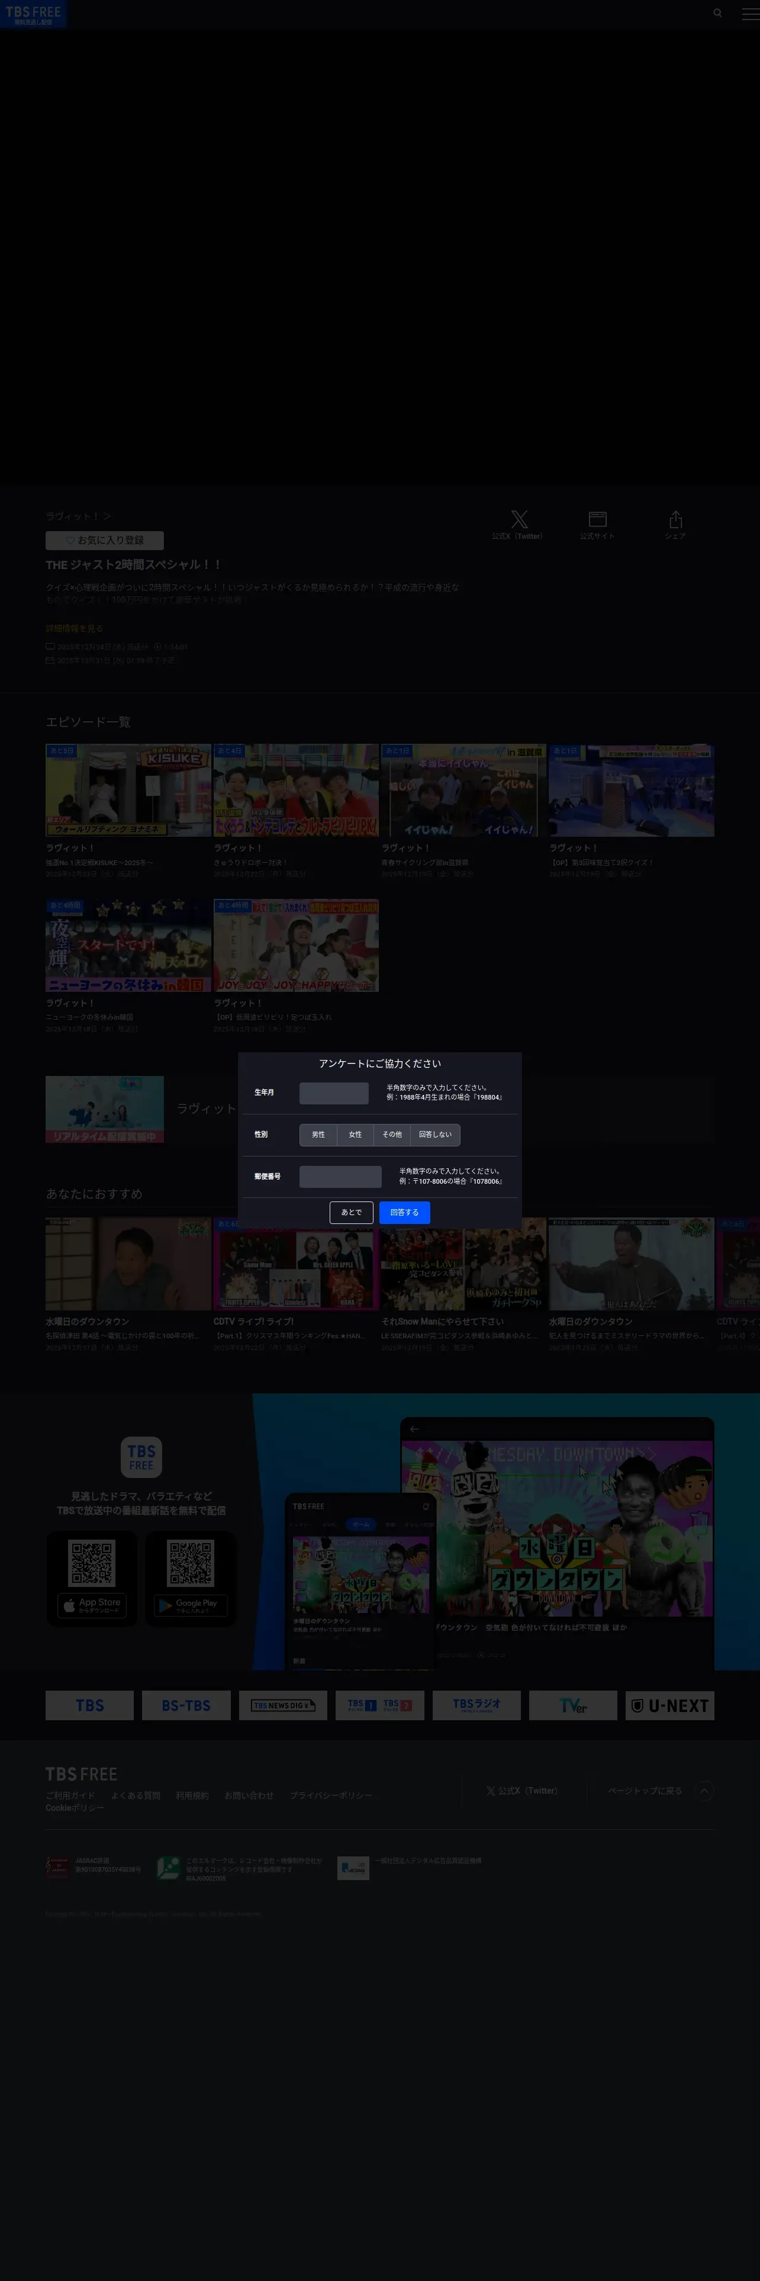Open the ラヴィット！ program breadcrumb link
Screen dimensions: 760x2281
coord(78,516)
